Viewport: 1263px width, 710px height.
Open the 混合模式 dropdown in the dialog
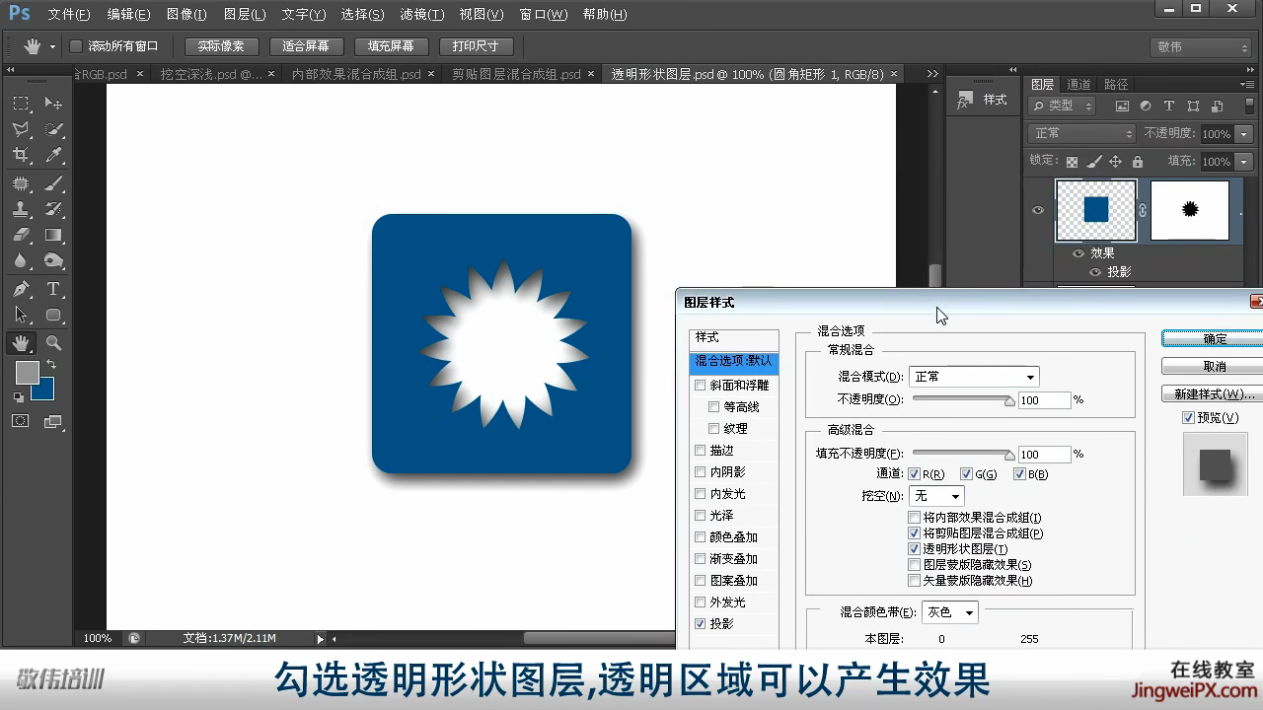point(974,377)
